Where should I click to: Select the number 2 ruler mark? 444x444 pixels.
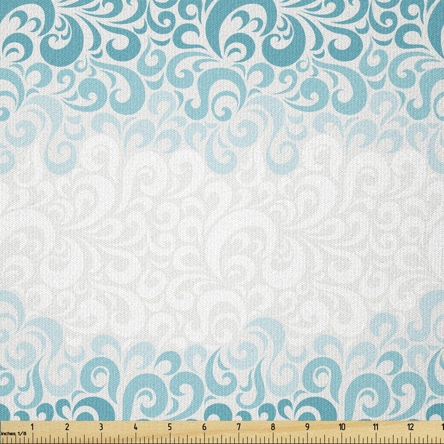67,427
